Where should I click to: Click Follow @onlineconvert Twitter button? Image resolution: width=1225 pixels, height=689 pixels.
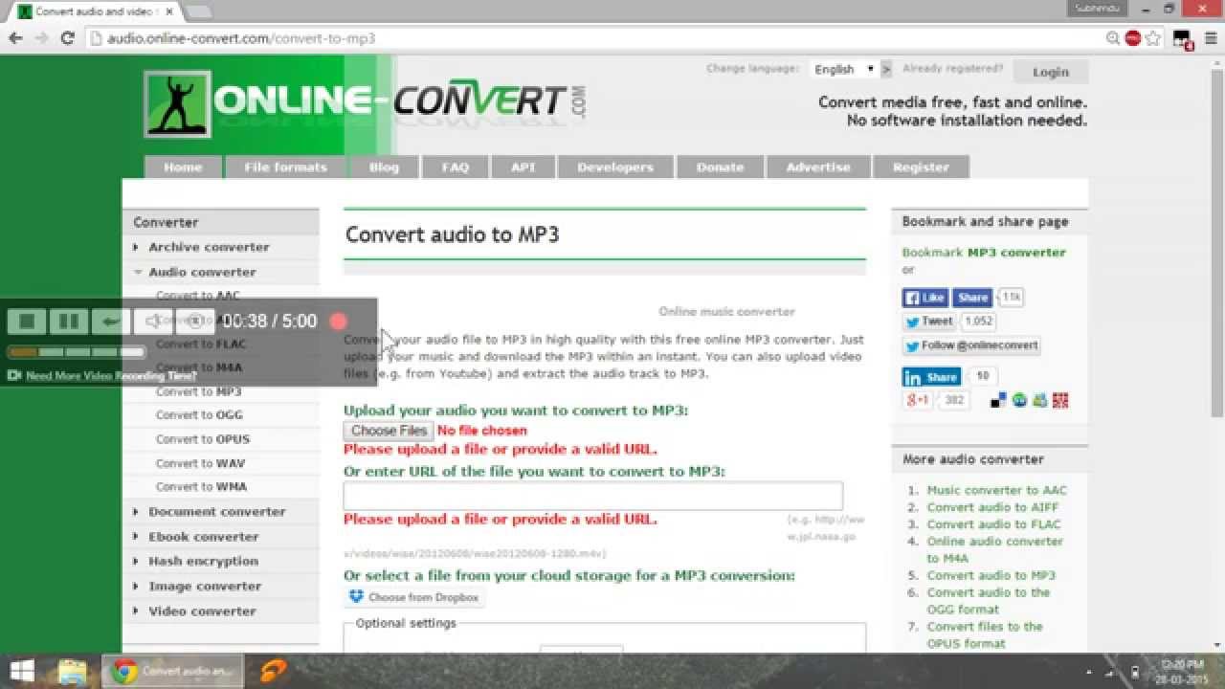[970, 345]
